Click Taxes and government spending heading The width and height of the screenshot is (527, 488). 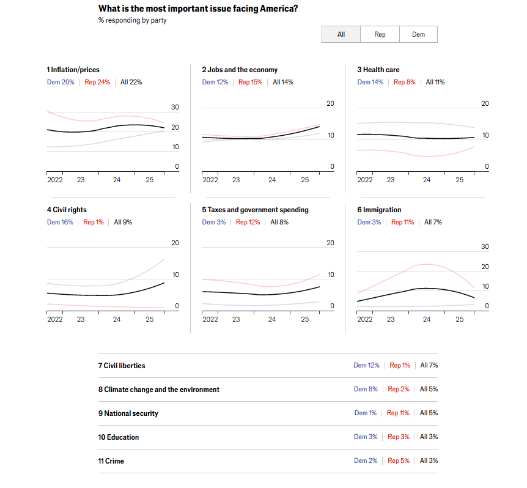click(255, 210)
